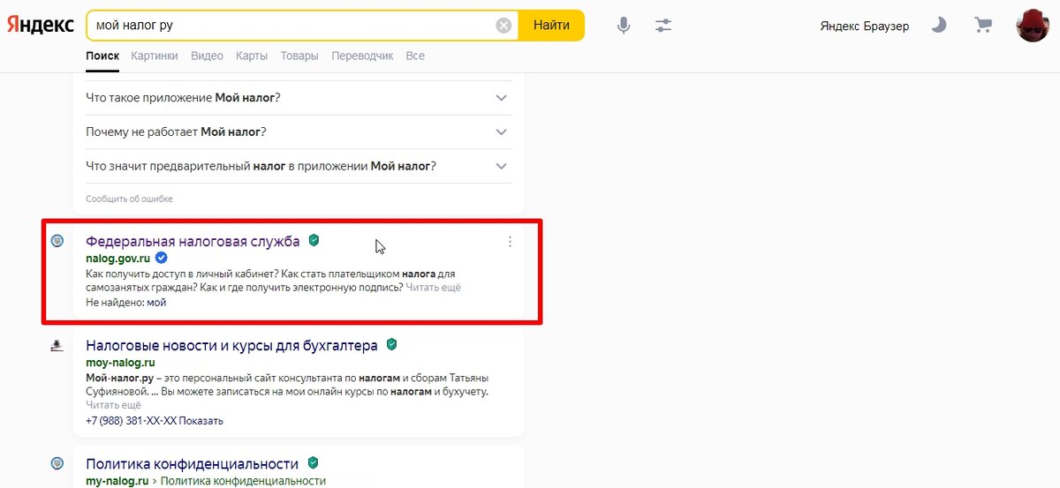Open the Политика конфиденциальности result title
The width and height of the screenshot is (1060, 488).
pyautogui.click(x=192, y=463)
